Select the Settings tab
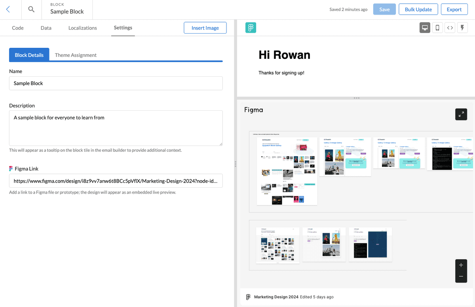 [x=123, y=28]
